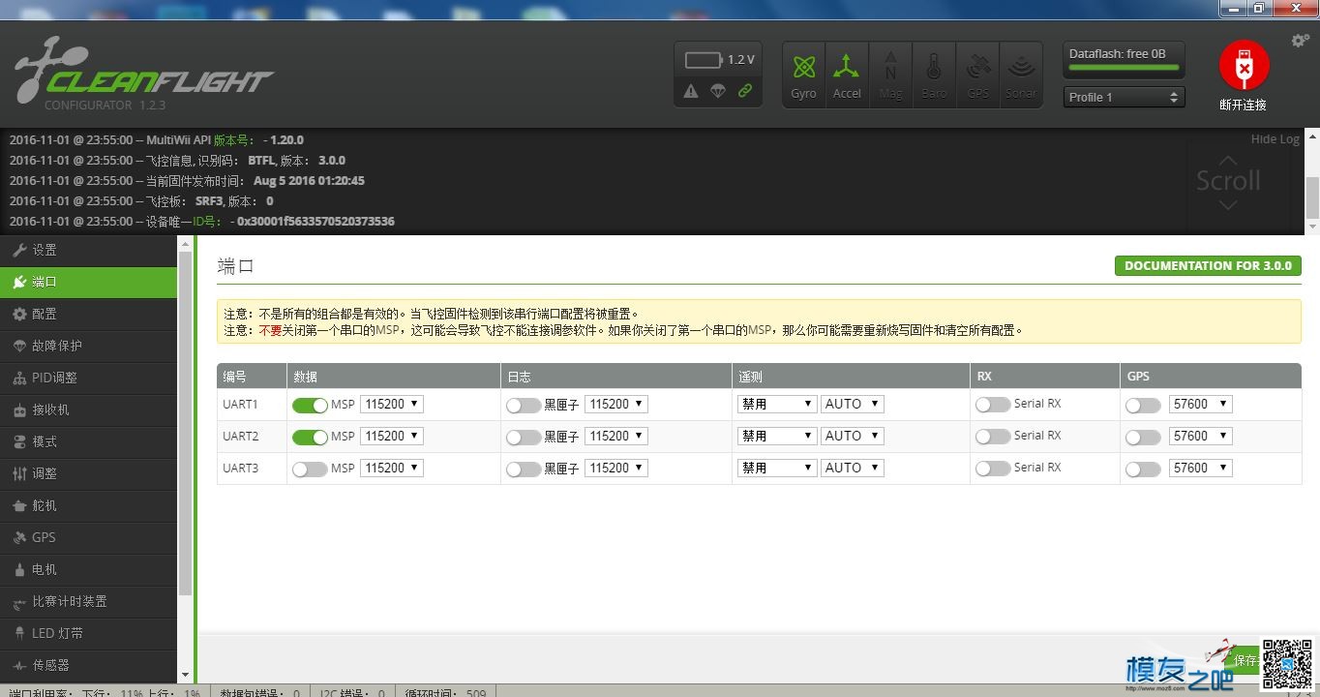Open the 设置 setup tab
The height and width of the screenshot is (697, 1320).
tap(89, 250)
